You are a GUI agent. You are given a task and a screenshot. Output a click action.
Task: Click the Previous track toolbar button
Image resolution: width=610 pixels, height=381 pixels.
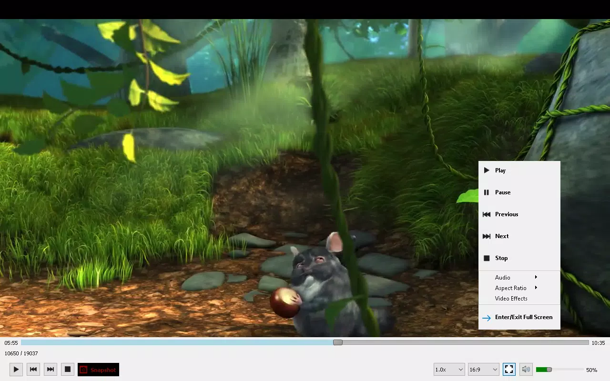tap(33, 369)
